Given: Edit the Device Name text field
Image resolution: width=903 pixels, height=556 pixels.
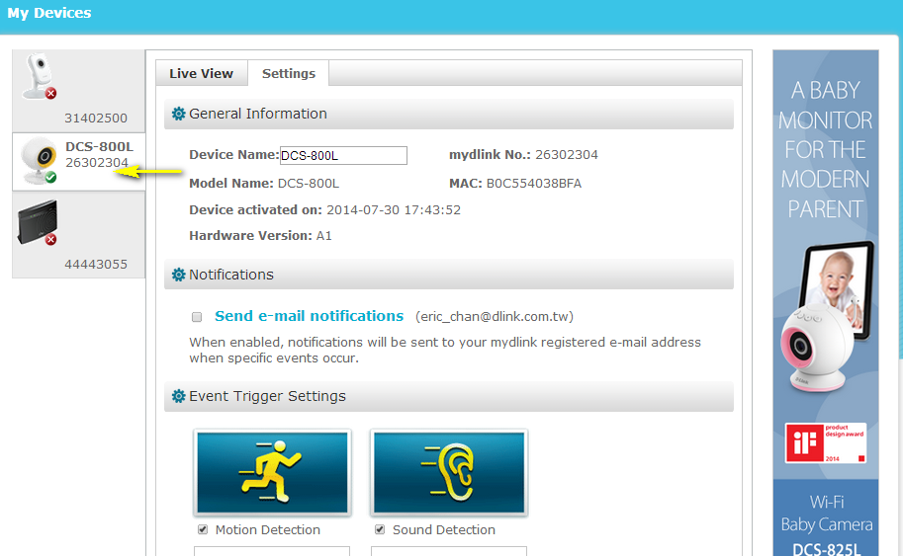Looking at the screenshot, I should [x=343, y=155].
